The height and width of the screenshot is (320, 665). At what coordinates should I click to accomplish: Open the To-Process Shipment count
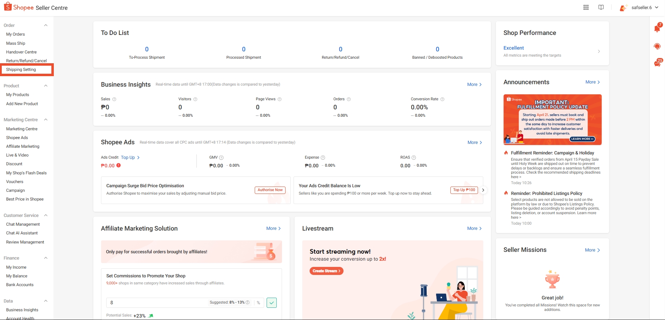147,49
